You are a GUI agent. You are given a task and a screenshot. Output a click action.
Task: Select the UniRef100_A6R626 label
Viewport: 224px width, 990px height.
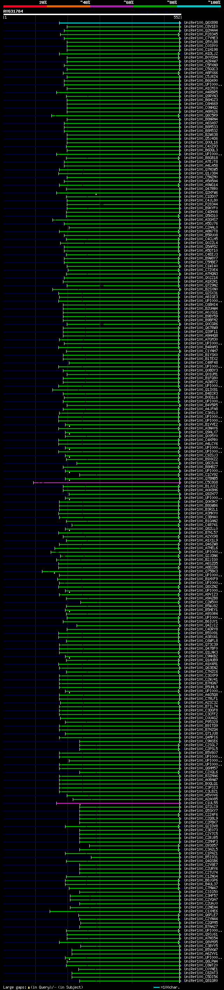(x=201, y=111)
